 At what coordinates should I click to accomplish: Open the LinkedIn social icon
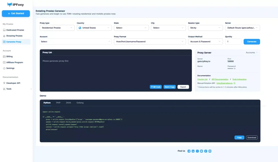(193, 151)
